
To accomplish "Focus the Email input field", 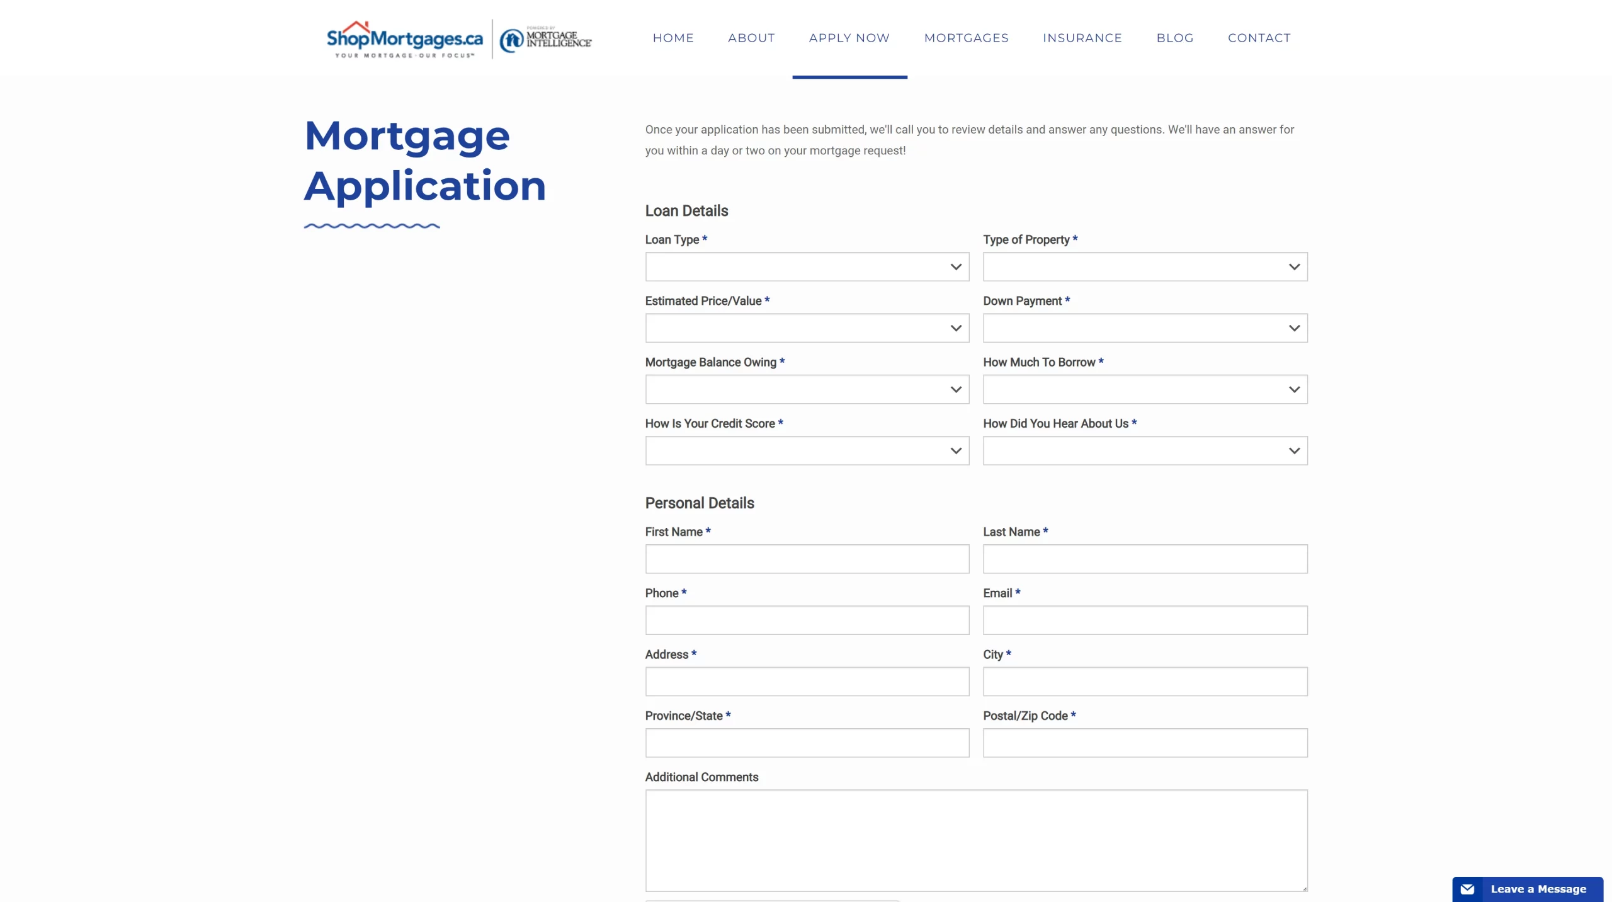I will coord(1145,620).
